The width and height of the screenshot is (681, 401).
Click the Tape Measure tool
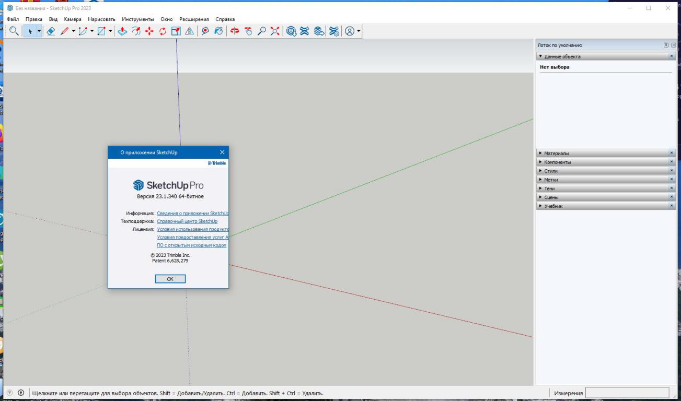click(x=205, y=31)
